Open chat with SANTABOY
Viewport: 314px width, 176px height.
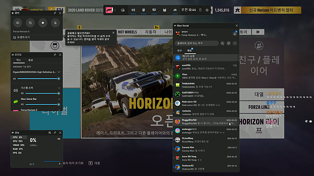206,94
